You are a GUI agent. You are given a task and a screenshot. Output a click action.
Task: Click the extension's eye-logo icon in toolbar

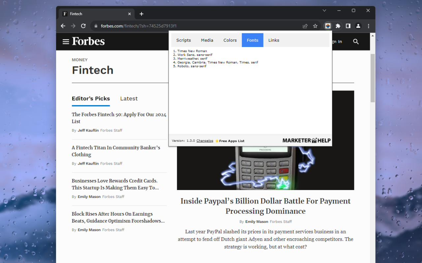(328, 26)
